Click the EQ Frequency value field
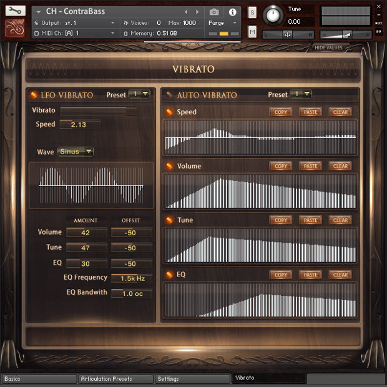This screenshot has height=387, width=387. tap(132, 278)
